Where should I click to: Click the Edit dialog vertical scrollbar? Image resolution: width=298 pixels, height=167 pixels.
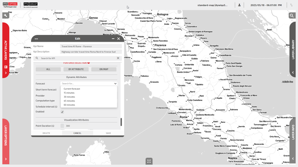click(x=121, y=122)
